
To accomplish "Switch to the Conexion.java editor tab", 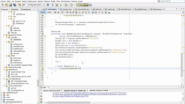I will [67, 9].
